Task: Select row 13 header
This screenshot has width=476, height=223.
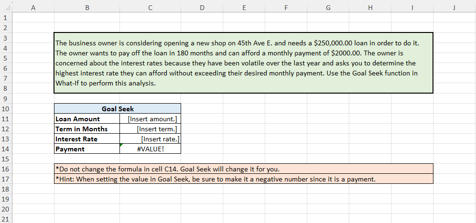Action: [x=6, y=138]
